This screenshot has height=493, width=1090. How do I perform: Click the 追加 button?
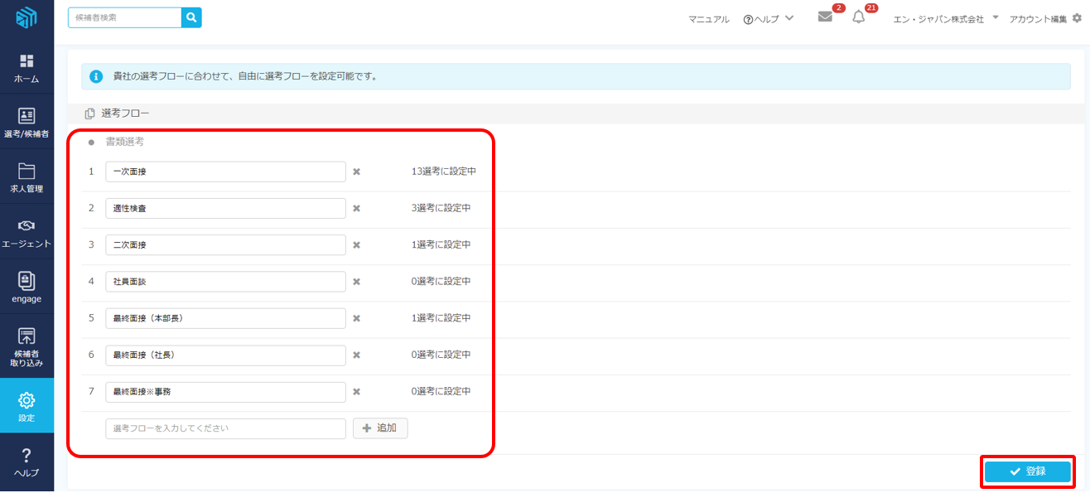click(x=380, y=428)
